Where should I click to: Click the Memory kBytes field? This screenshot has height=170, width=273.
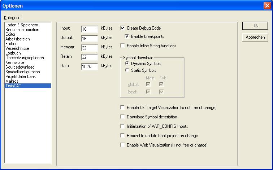pyautogui.click(x=90, y=48)
